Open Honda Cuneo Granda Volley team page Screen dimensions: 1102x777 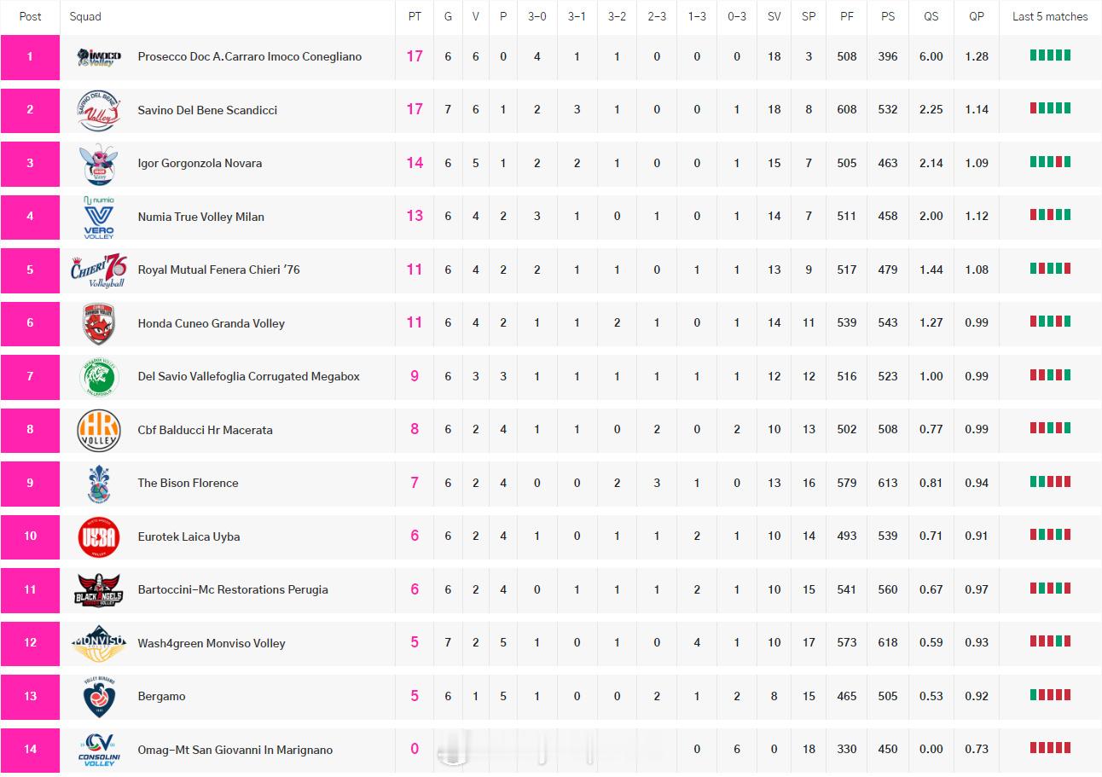coord(212,323)
